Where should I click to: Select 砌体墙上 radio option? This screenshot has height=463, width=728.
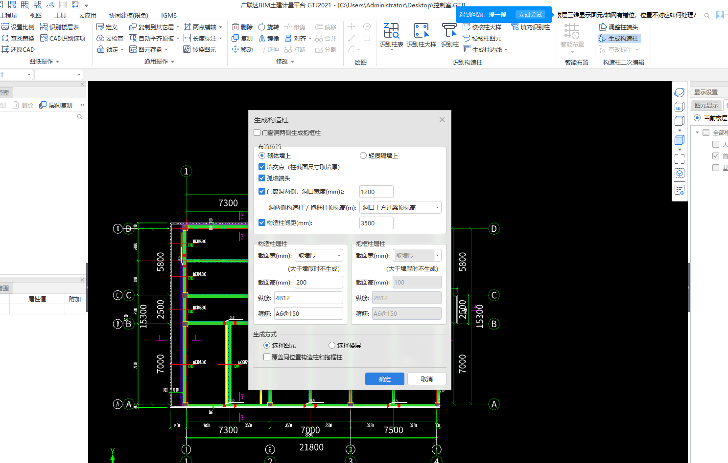pos(262,155)
